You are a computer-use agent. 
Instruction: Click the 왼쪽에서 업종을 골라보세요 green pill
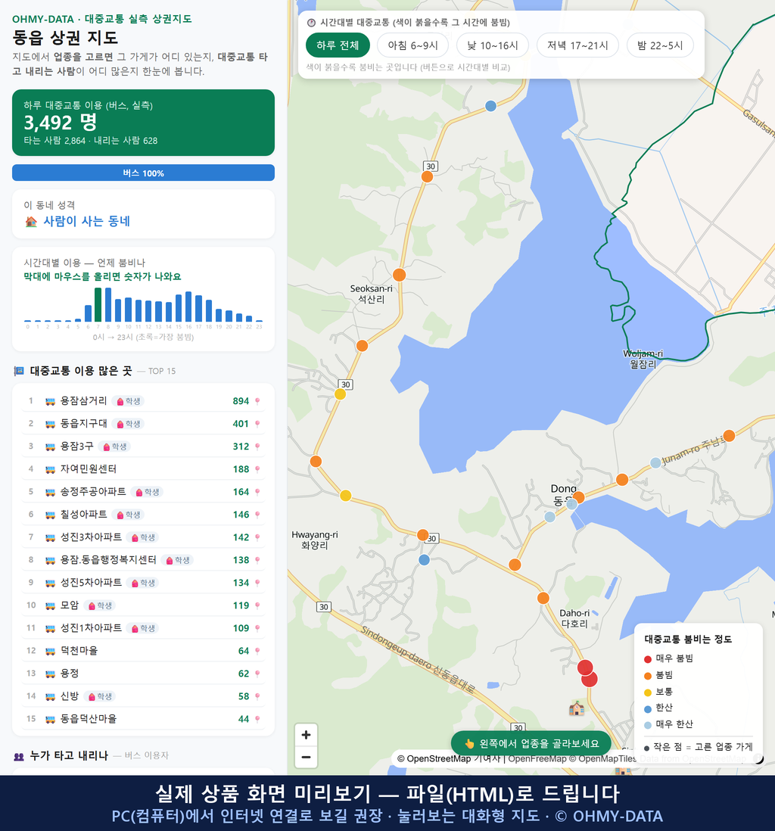(x=531, y=743)
